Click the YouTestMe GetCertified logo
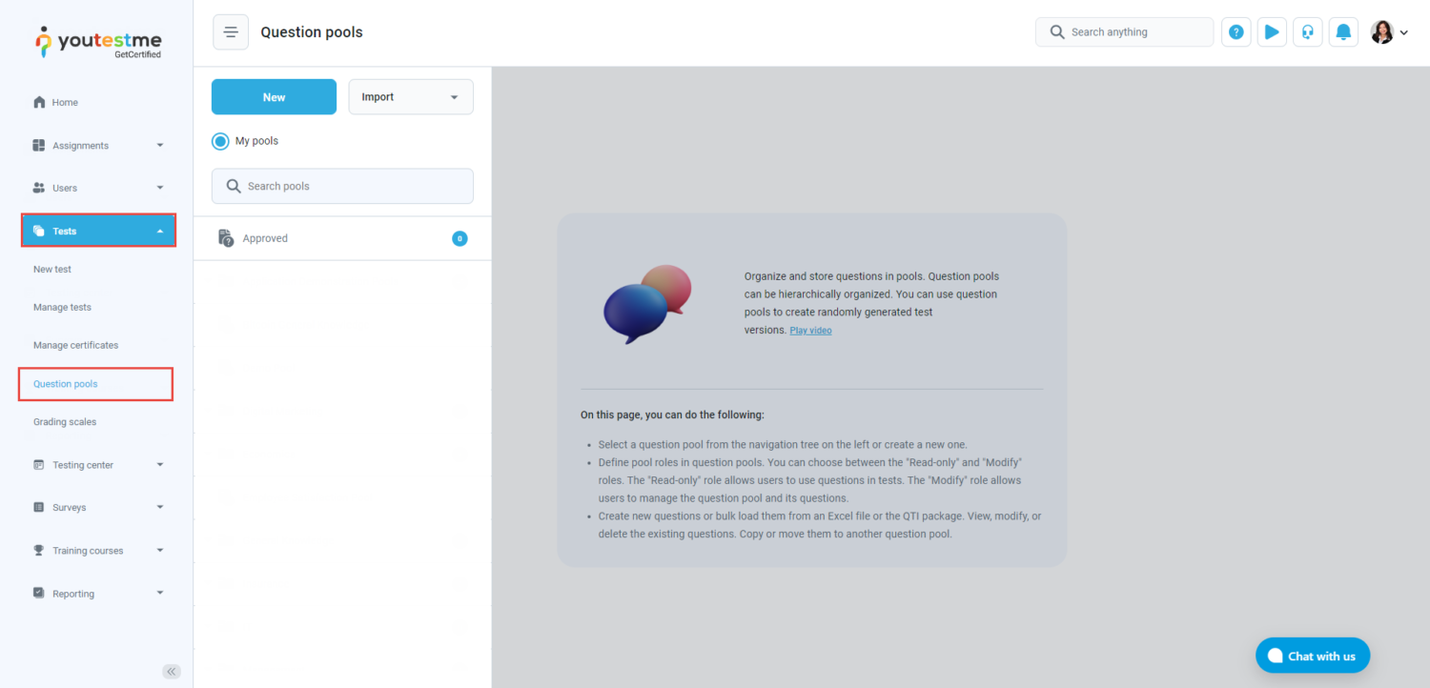 pos(98,42)
